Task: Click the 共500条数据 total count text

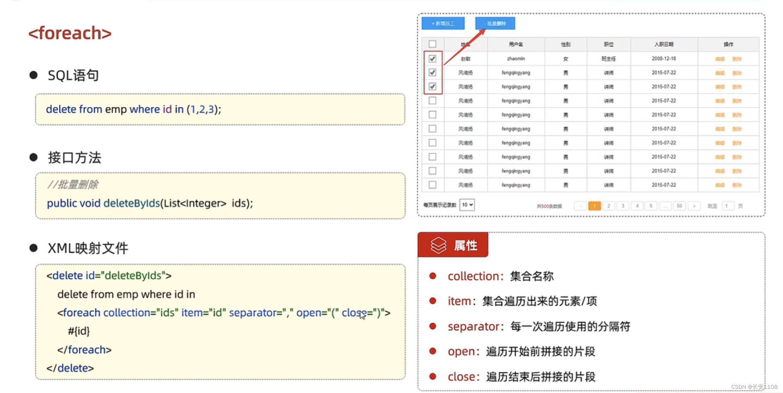Action: click(549, 206)
